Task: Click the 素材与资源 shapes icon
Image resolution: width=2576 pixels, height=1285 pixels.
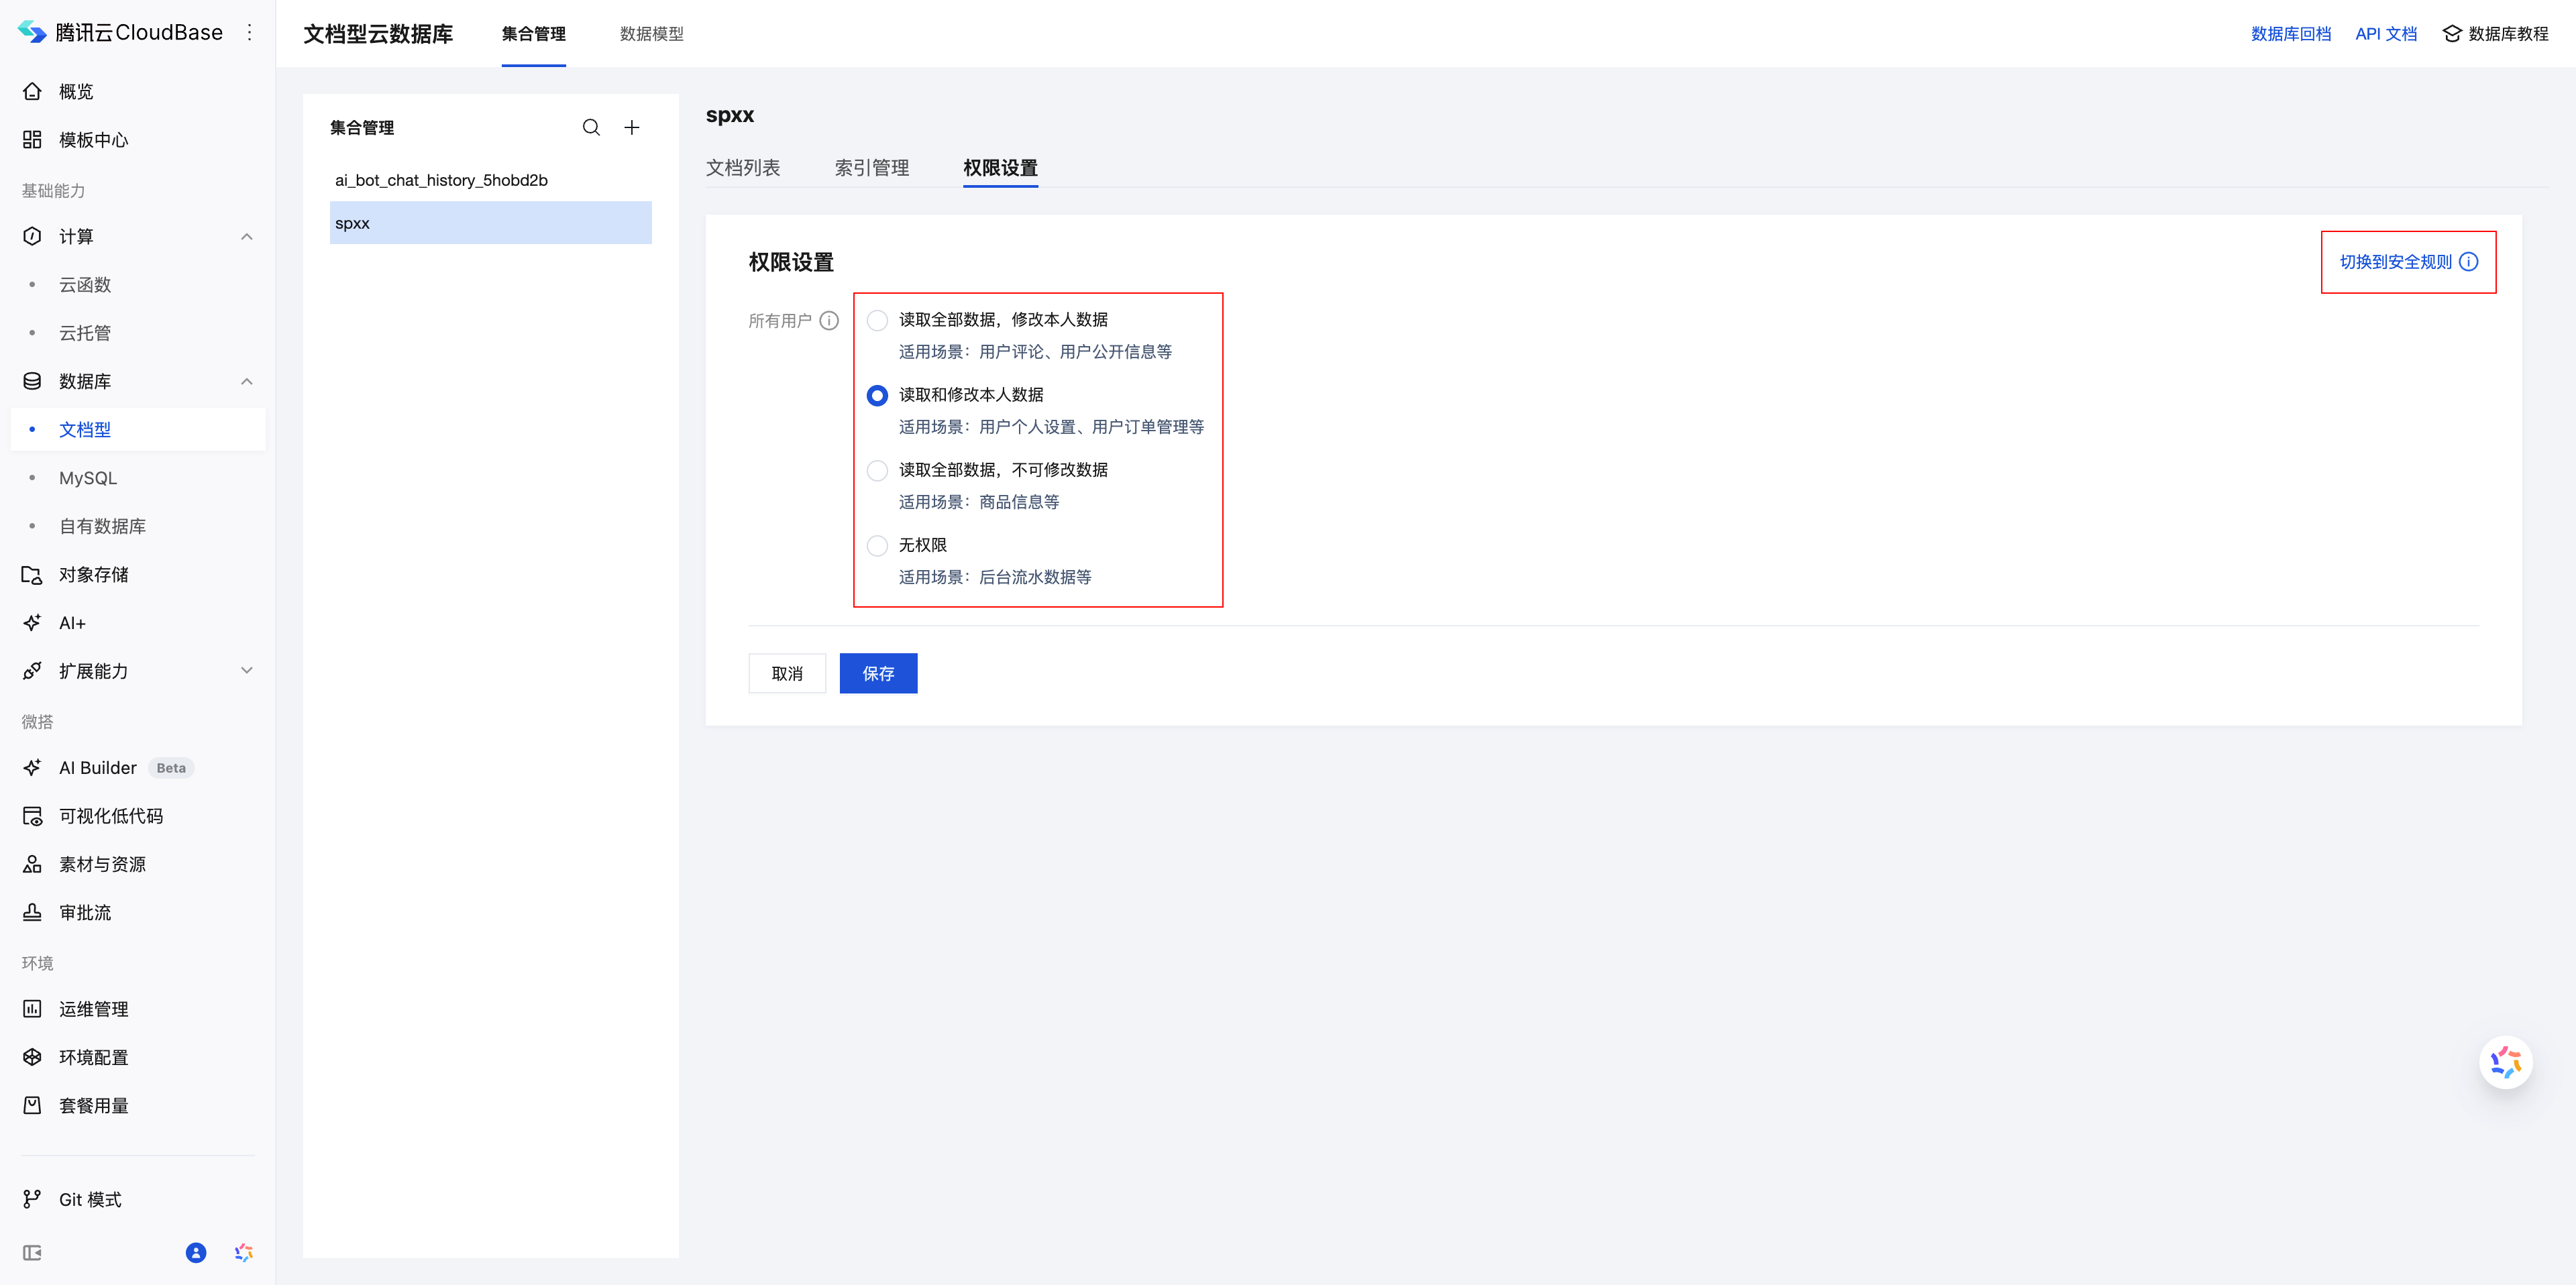Action: [32, 864]
